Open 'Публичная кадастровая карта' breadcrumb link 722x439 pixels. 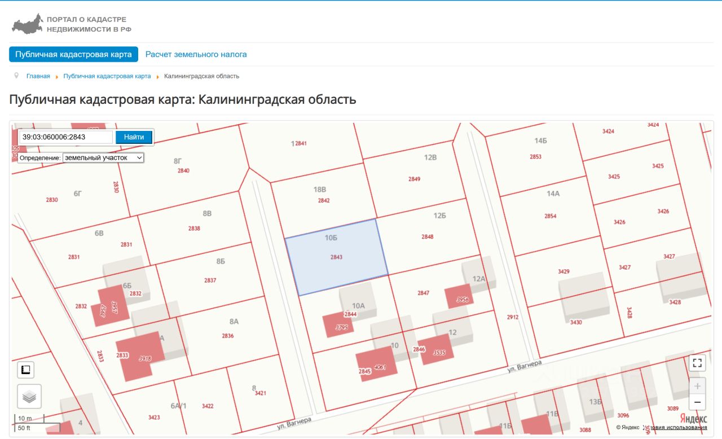pyautogui.click(x=107, y=76)
